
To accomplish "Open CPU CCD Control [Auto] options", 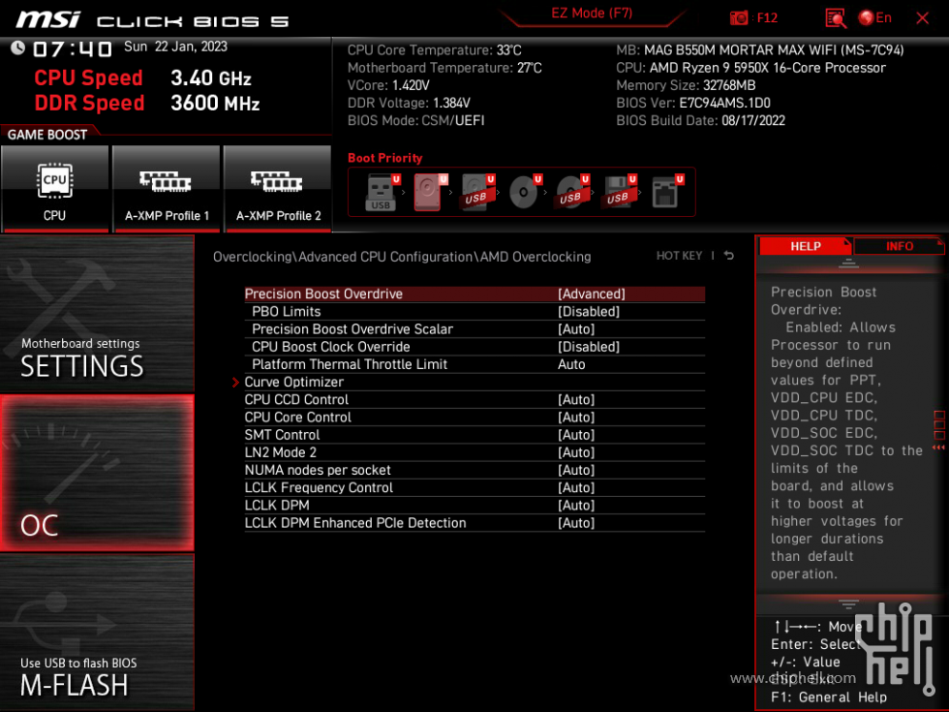I will [576, 399].
